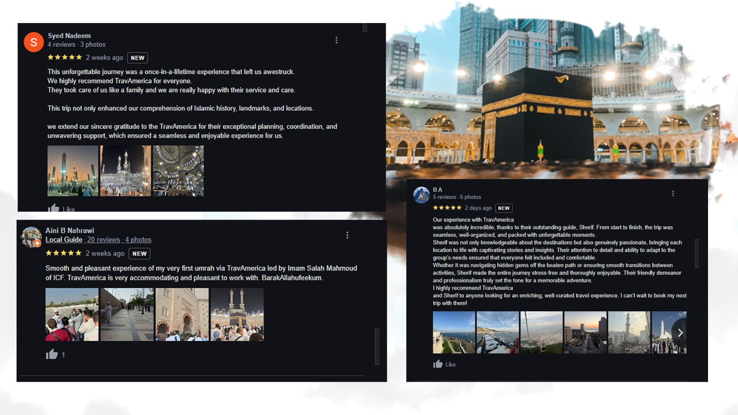The width and height of the screenshot is (738, 415).
Task: Open B A's third photo of the city skyline
Action: 542,332
